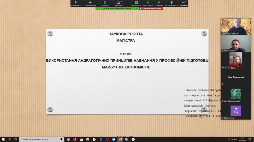Start a new share with green arrow icon
This screenshot has width=254, height=142.
(136, 3)
